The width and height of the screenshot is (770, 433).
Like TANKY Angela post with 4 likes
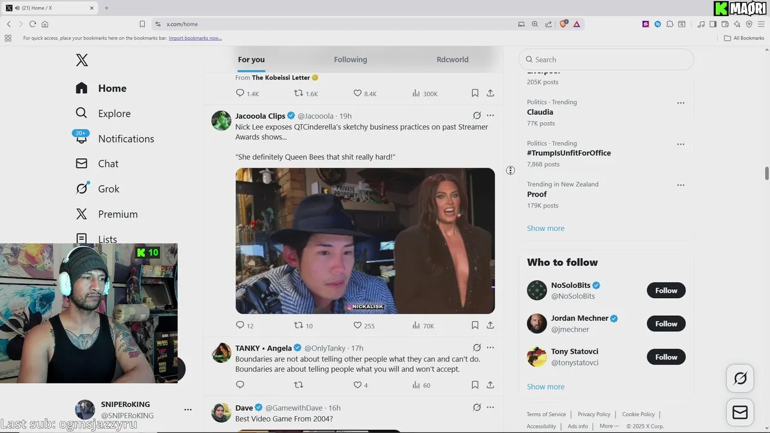pyautogui.click(x=360, y=385)
